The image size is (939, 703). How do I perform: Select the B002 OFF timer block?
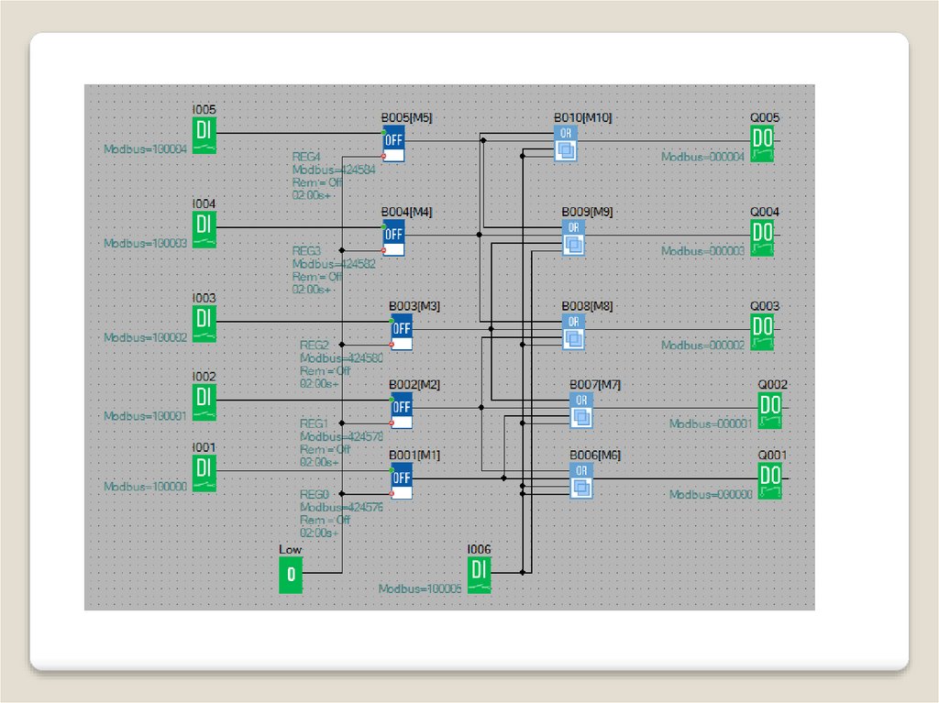402,411
